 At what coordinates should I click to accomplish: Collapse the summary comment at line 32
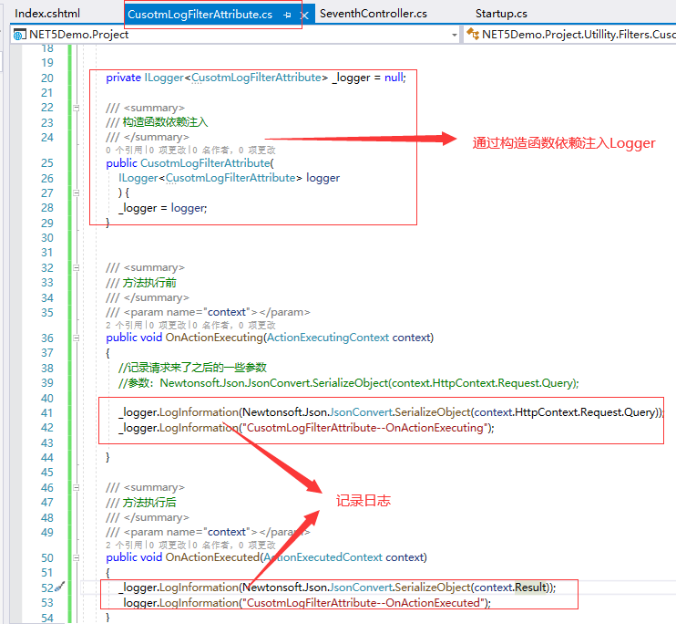[x=77, y=267]
